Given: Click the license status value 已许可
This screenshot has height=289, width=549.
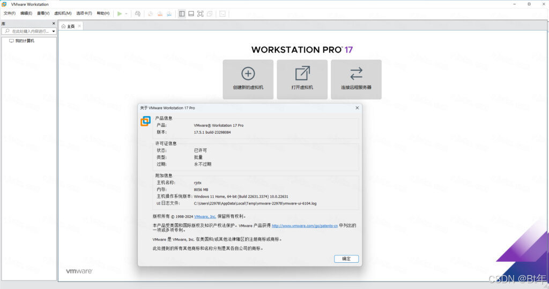Looking at the screenshot, I should click(201, 150).
